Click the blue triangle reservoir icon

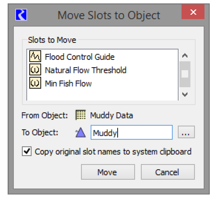pyautogui.click(x=81, y=133)
